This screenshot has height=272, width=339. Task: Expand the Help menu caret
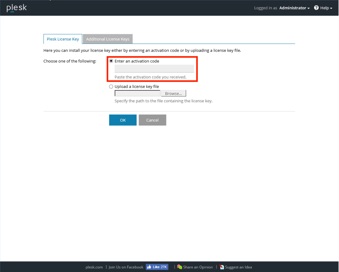coord(331,8)
